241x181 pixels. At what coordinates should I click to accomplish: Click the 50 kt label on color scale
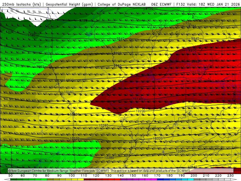point(11,176)
